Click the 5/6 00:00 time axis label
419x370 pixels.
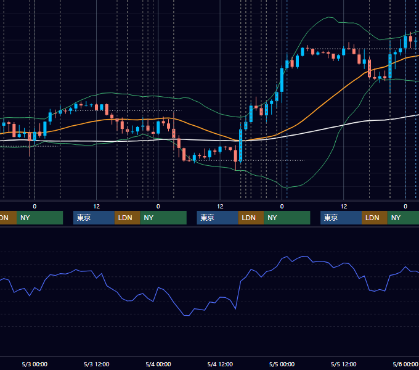(405, 364)
